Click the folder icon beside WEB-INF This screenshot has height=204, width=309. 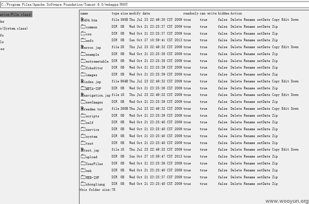click(x=83, y=177)
